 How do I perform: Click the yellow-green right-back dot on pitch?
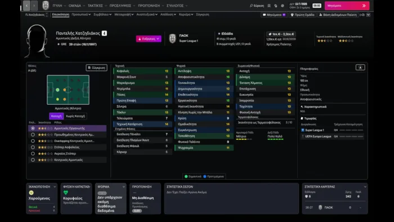coord(57,99)
